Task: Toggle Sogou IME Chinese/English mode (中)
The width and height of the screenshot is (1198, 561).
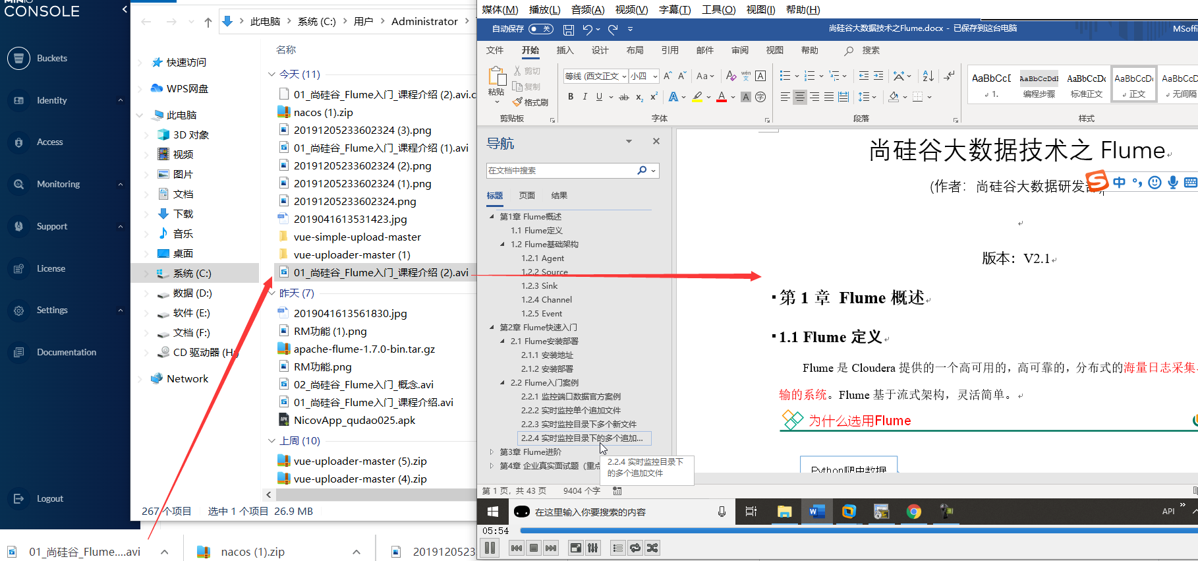Action: [x=1119, y=183]
